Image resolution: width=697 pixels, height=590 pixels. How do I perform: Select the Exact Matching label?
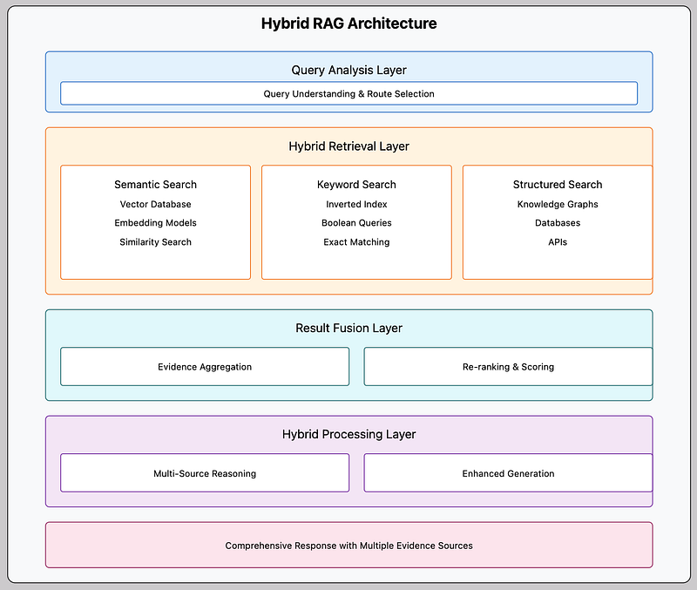tap(356, 242)
